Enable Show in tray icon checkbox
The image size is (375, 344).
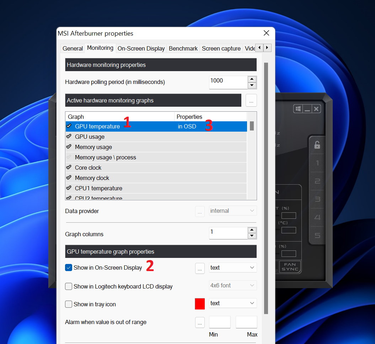(x=69, y=304)
